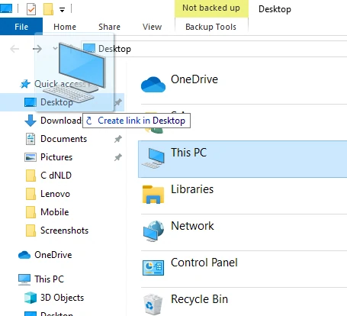Select the Control Panel item
Viewport: 347px width, 316px height.
[x=204, y=263]
